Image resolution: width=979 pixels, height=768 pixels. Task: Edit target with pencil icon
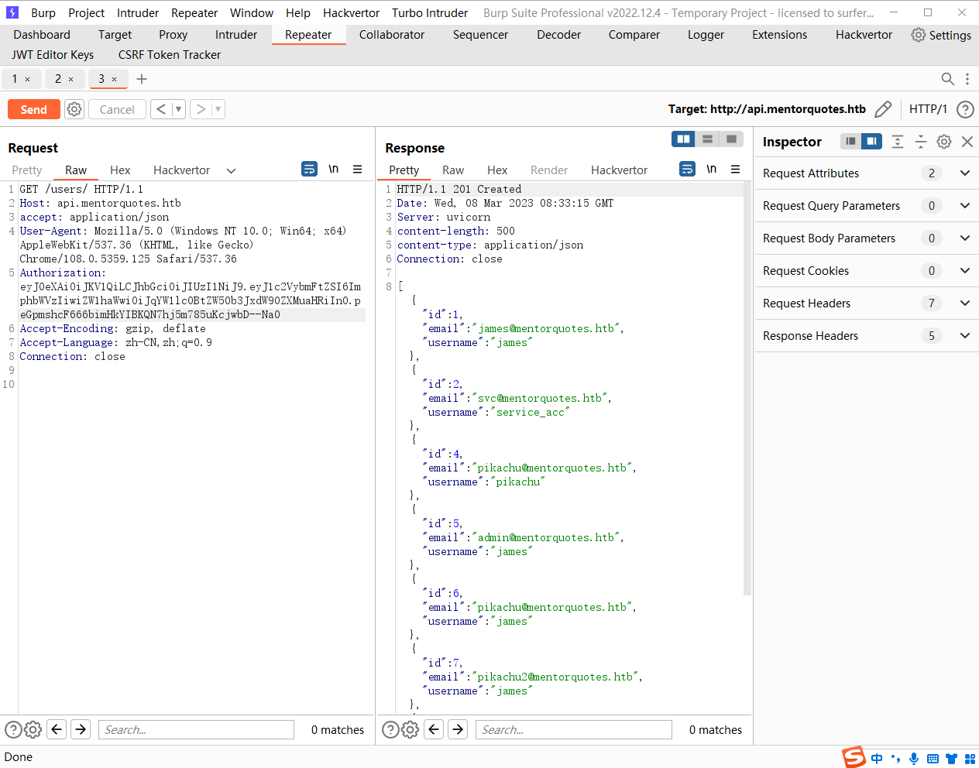click(883, 109)
